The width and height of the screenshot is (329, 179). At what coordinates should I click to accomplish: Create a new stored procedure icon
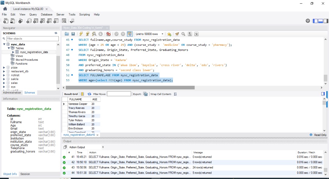pos(49,21)
